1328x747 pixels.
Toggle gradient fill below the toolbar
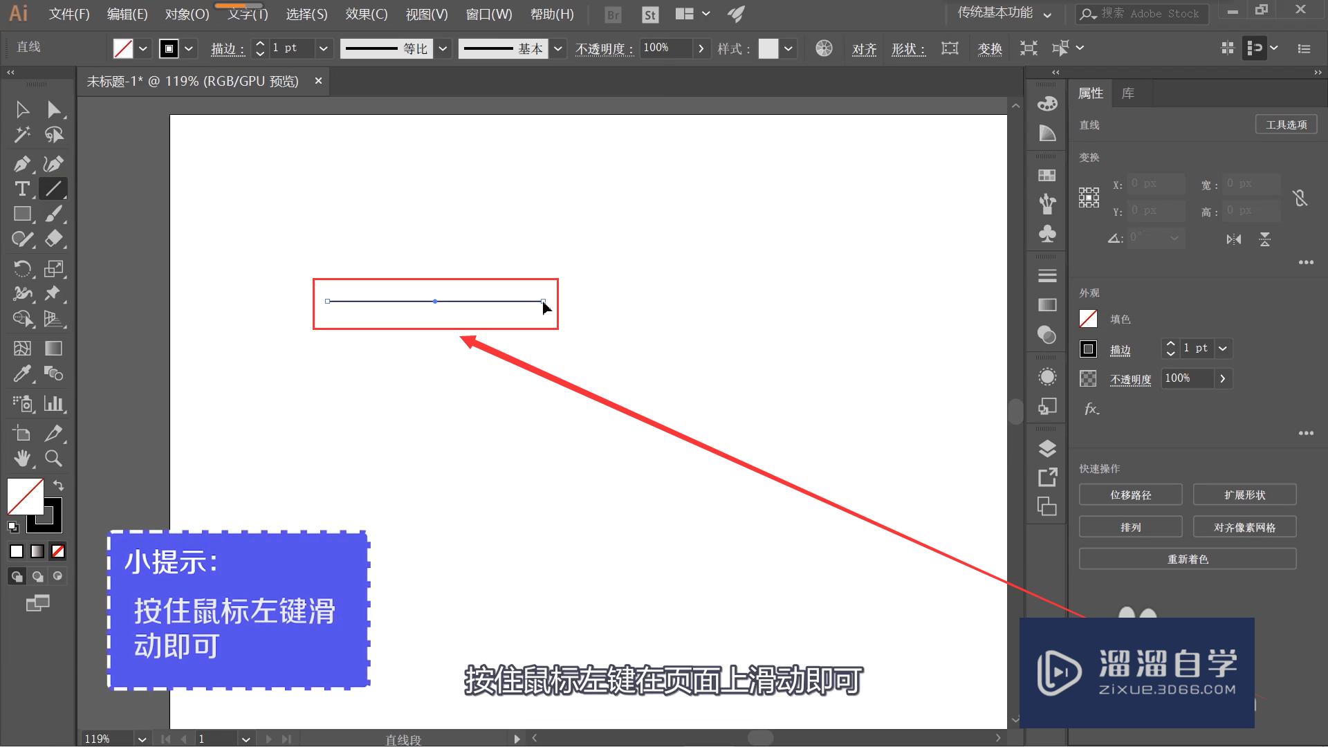(37, 551)
